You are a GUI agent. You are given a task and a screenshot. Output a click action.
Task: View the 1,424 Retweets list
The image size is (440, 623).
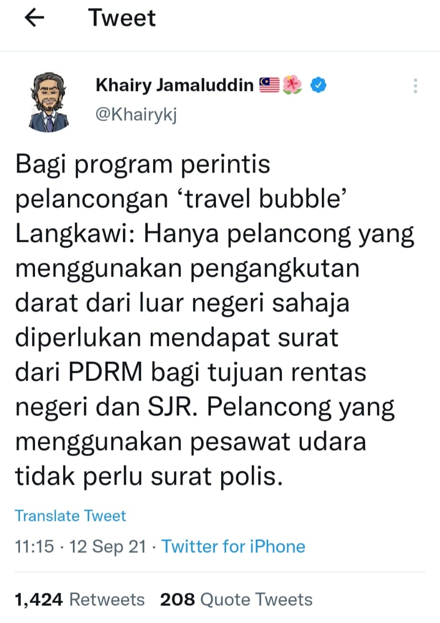point(80,600)
